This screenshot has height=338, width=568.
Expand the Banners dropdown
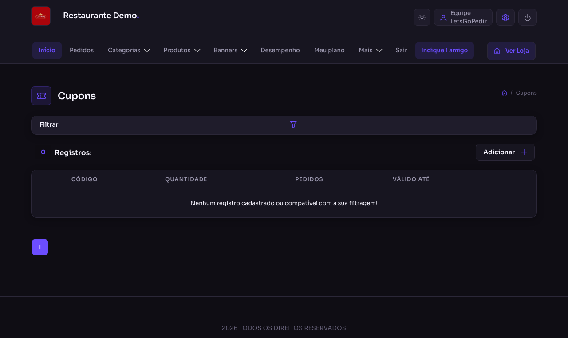pyautogui.click(x=231, y=51)
